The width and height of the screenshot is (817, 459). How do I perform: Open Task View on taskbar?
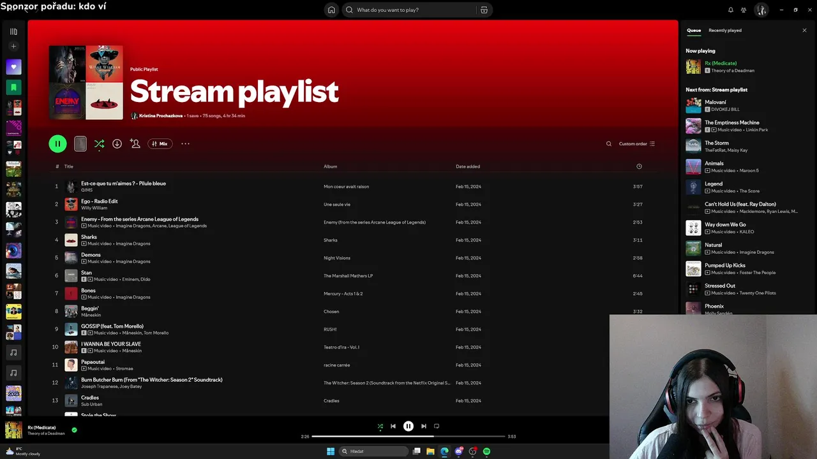(x=416, y=451)
